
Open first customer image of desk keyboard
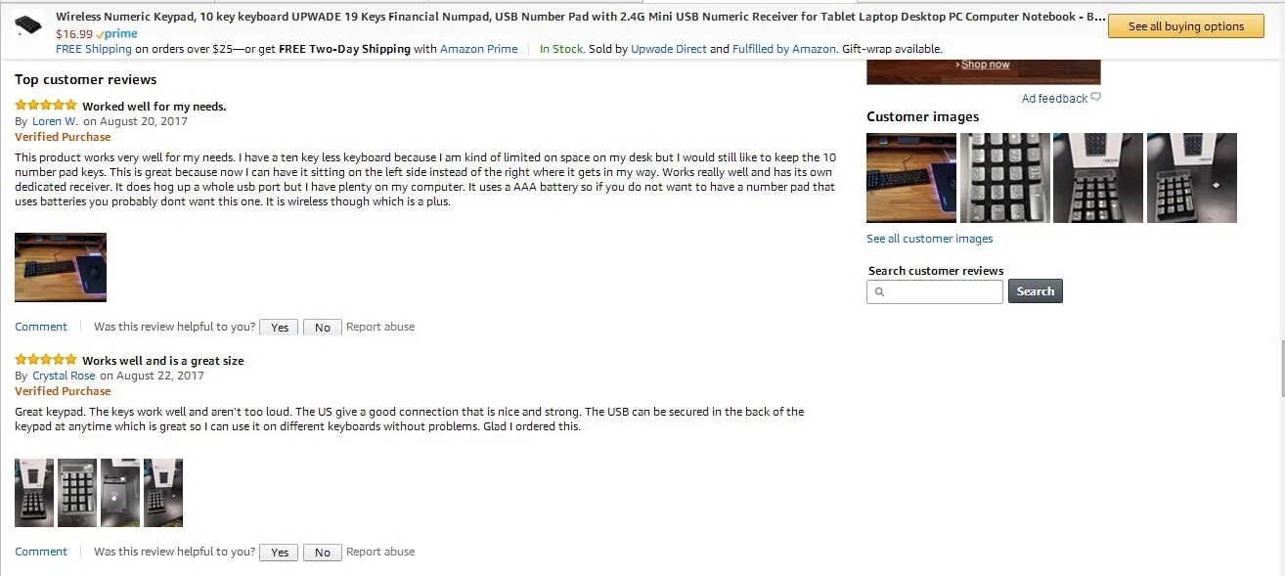coord(911,178)
